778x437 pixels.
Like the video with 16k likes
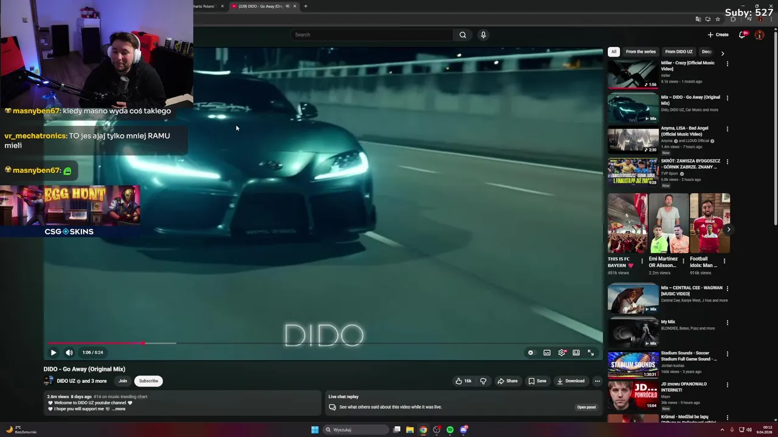pyautogui.click(x=463, y=381)
